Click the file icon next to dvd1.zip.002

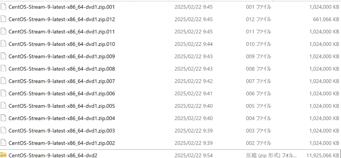(3, 143)
